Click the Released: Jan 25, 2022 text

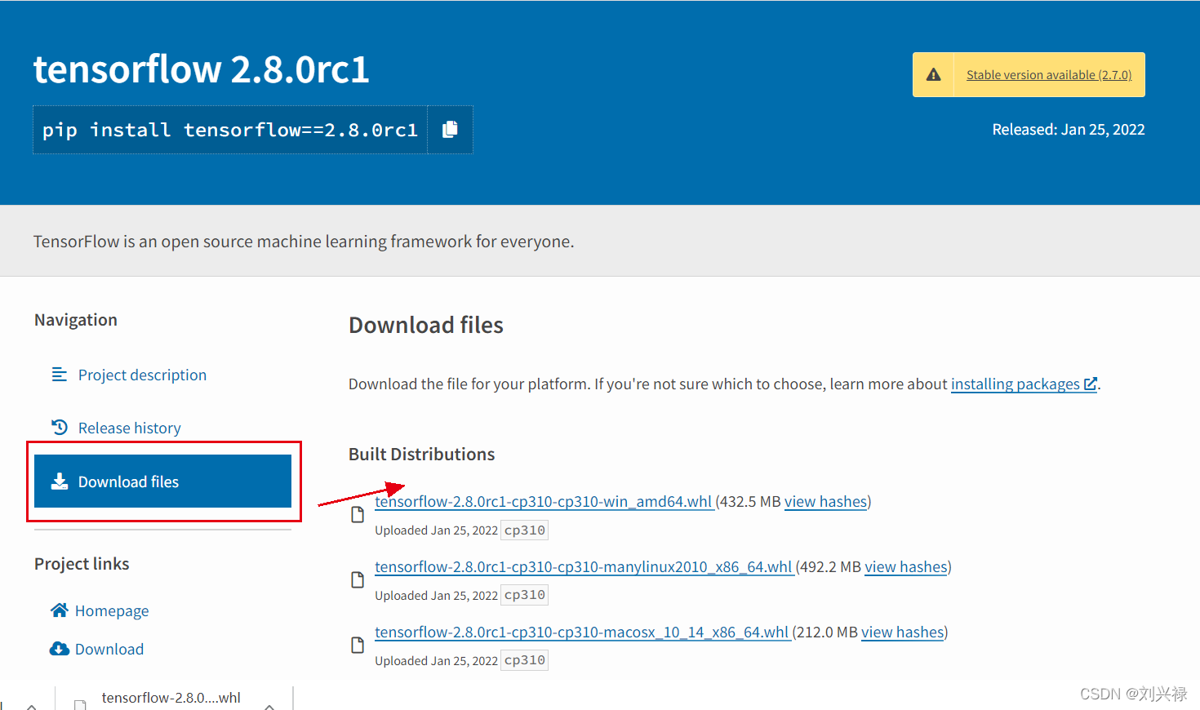point(1069,129)
